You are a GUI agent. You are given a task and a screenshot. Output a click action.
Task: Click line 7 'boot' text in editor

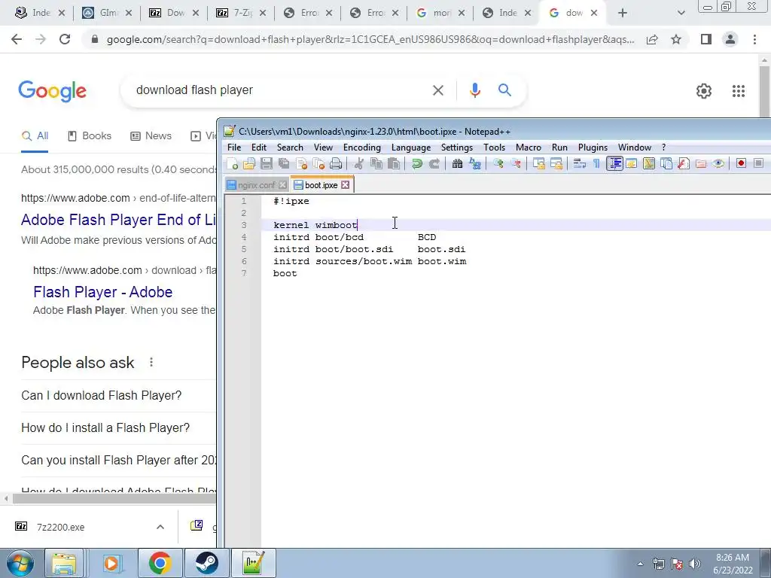(285, 273)
